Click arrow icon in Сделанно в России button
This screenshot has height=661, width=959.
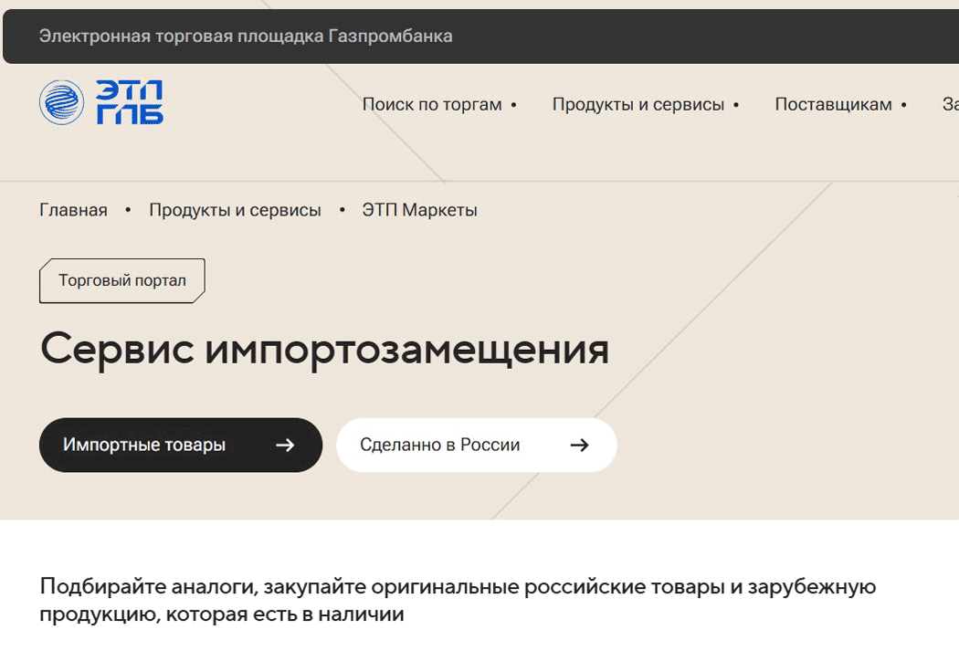pyautogui.click(x=580, y=446)
